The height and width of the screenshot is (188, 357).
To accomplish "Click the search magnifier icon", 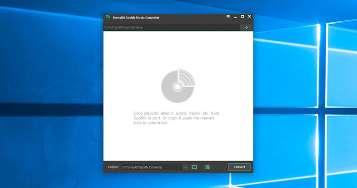I will [x=106, y=27].
